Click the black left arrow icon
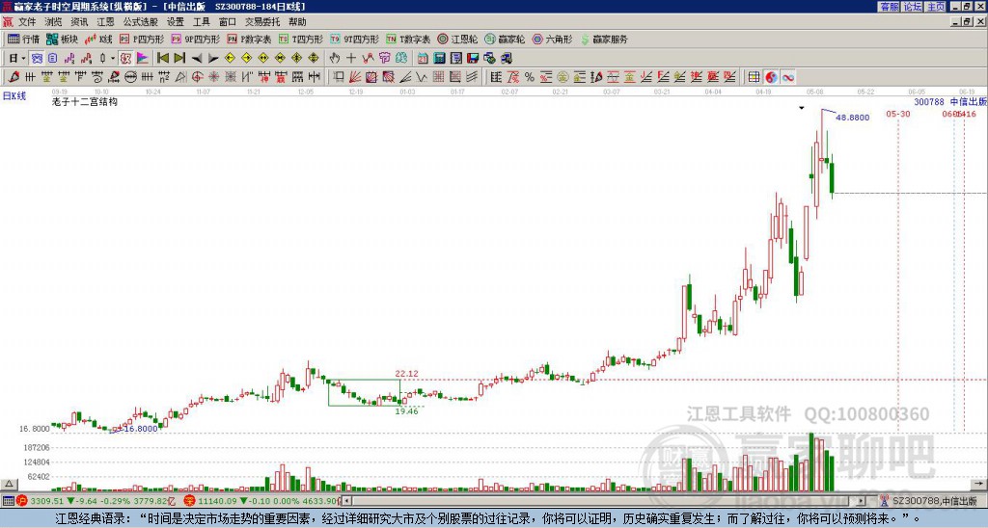Viewport: 988px width, 528px height. [x=197, y=59]
